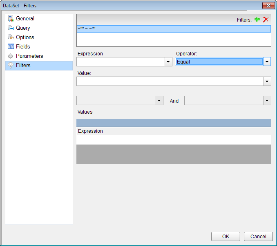Click the Filters funnel icon
This screenshot has height=246, width=277.
point(11,65)
